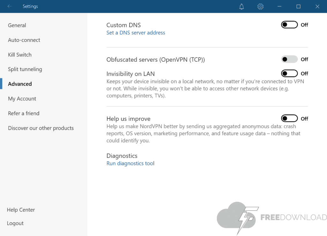
Task: Click Refer a friend option
Action: (x=24, y=113)
